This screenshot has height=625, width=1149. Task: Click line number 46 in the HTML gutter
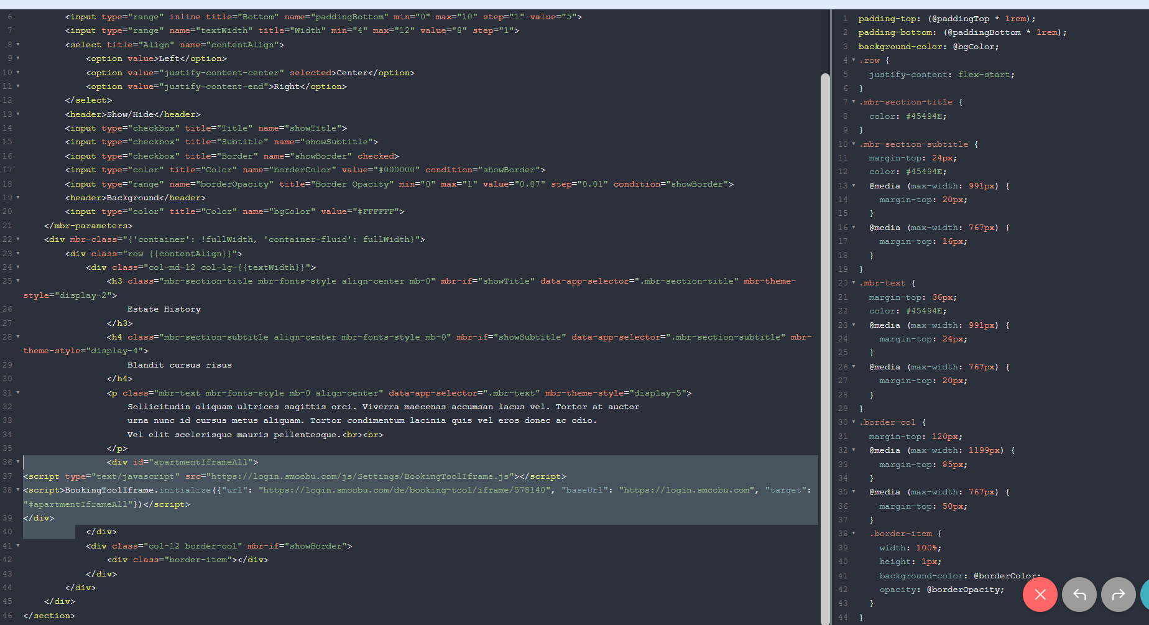pos(7,616)
